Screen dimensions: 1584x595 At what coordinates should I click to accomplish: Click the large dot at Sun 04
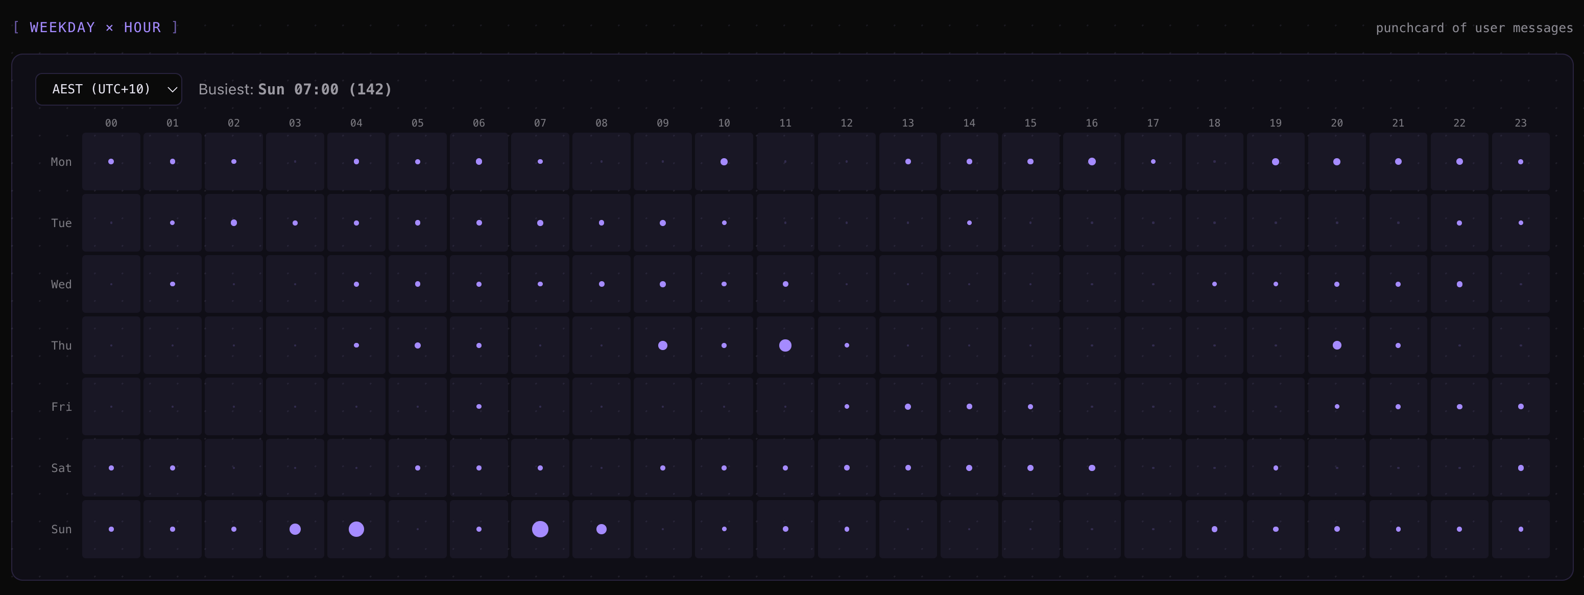[356, 529]
